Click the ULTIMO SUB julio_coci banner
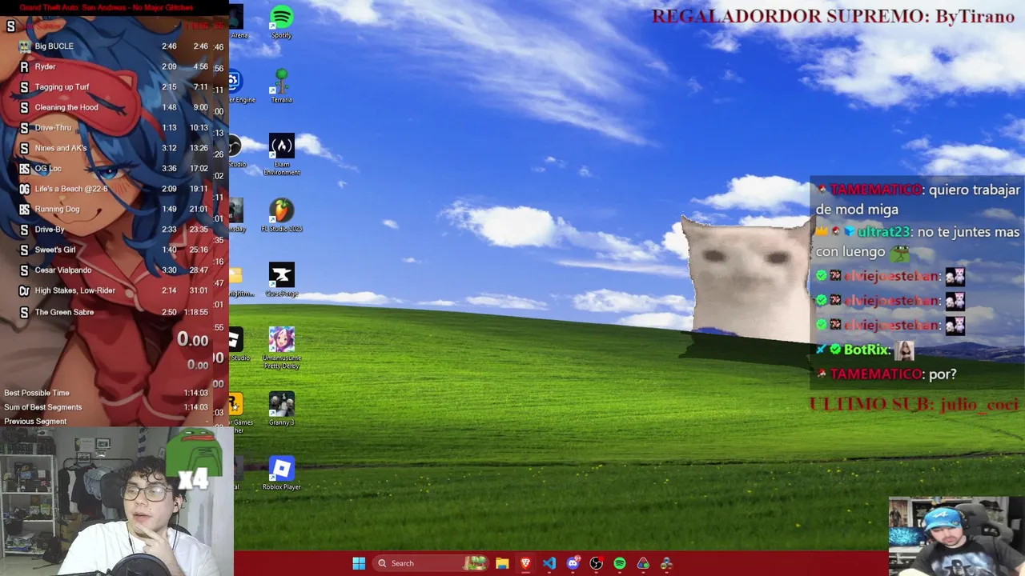Viewport: 1025px width, 576px height. (x=914, y=404)
